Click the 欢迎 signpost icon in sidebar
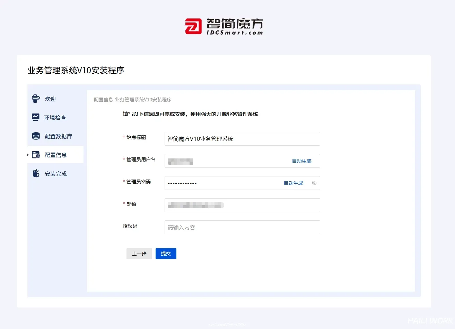 [x=36, y=99]
